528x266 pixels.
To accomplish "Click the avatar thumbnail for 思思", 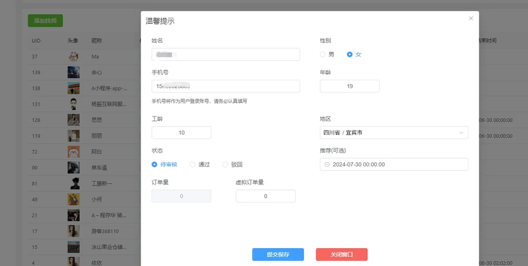I will (x=74, y=120).
